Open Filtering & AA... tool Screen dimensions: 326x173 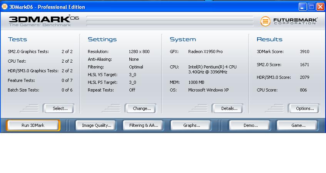(x=143, y=125)
